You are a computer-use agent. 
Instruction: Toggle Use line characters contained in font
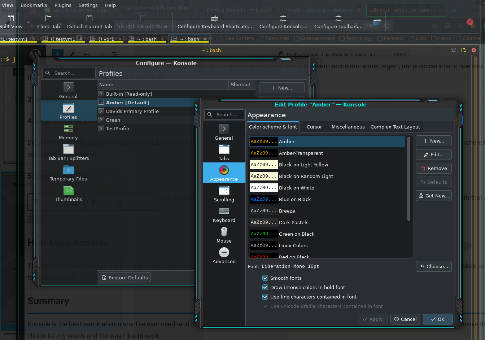(x=265, y=297)
